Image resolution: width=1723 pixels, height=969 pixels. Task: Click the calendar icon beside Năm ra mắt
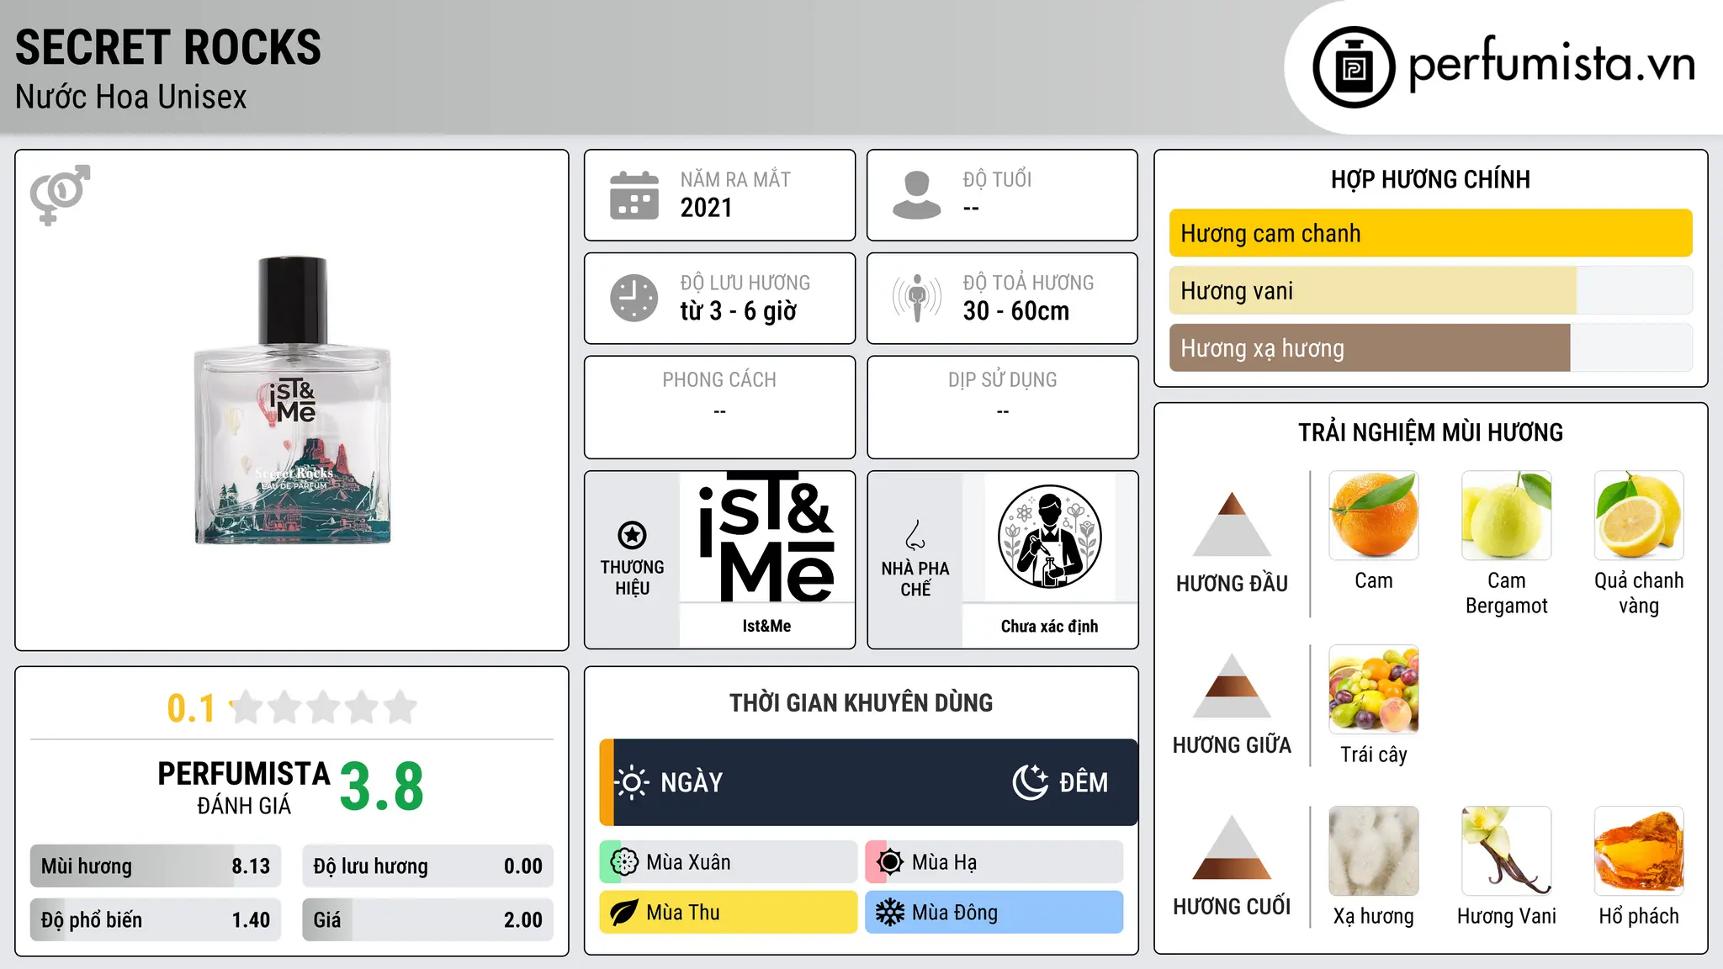[634, 195]
